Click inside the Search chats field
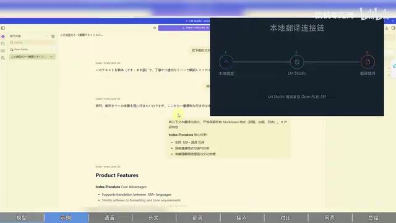The width and height of the screenshot is (396, 223). (x=32, y=43)
